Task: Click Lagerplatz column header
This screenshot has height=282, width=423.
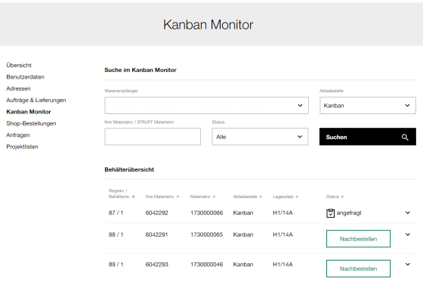Action: (283, 197)
